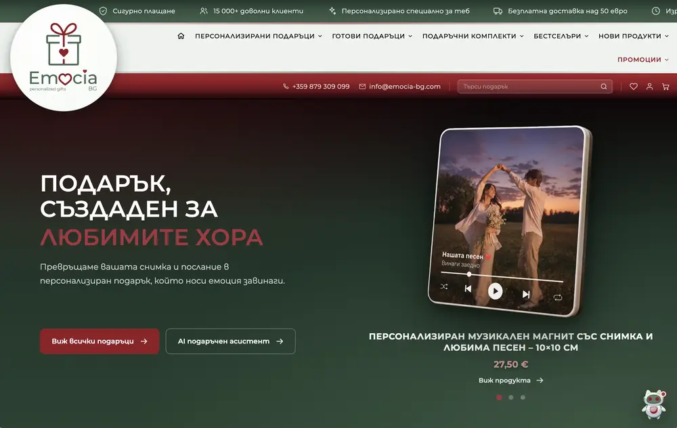This screenshot has height=428, width=677.
Task: Click Виж всички подаръци button
Action: pos(100,341)
